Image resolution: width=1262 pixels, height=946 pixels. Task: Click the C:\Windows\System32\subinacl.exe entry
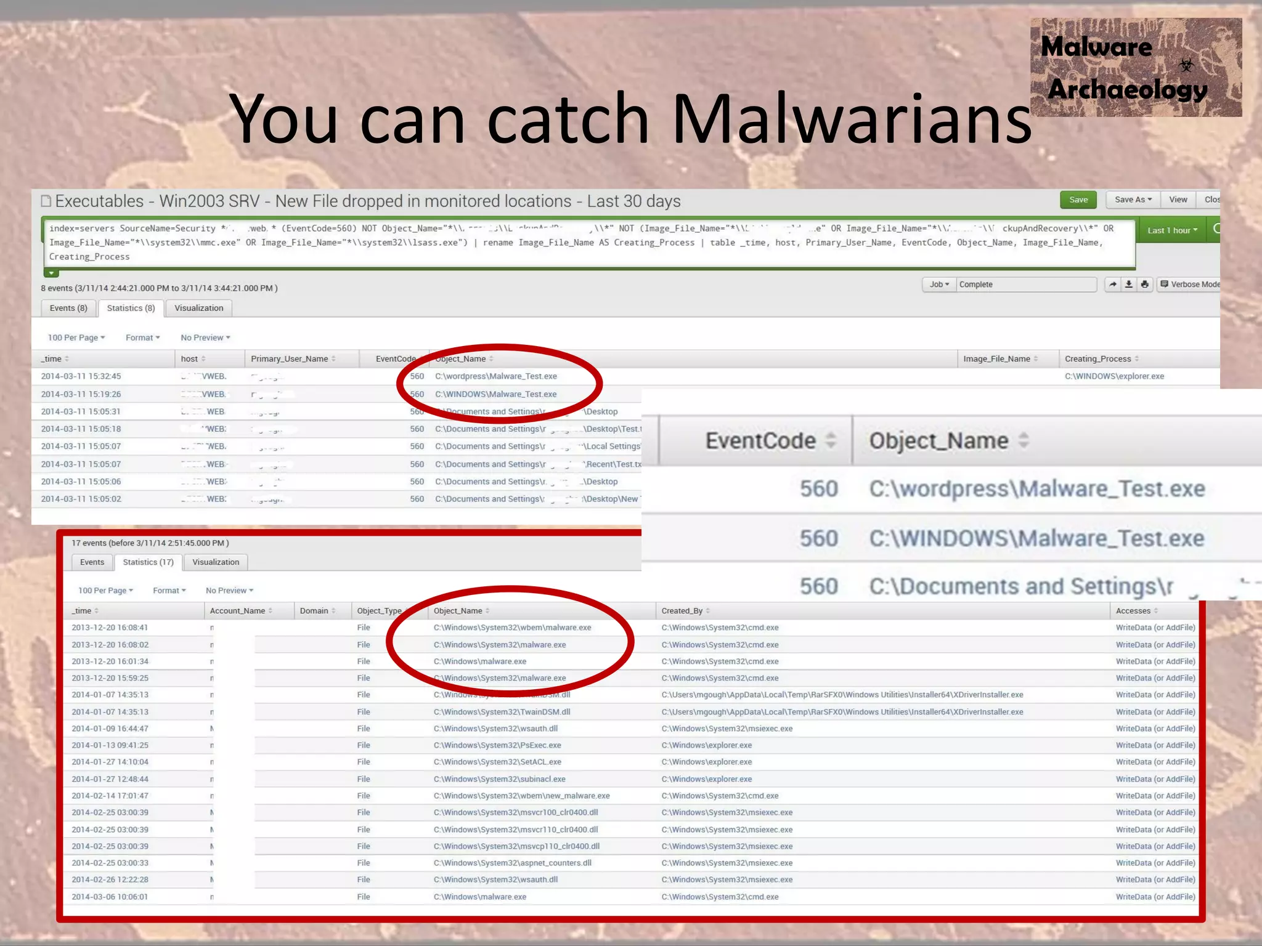click(499, 779)
